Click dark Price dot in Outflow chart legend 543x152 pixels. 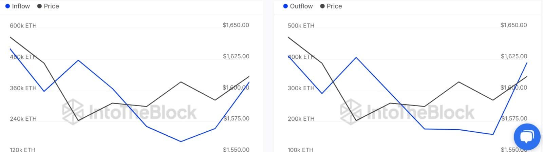coord(322,6)
